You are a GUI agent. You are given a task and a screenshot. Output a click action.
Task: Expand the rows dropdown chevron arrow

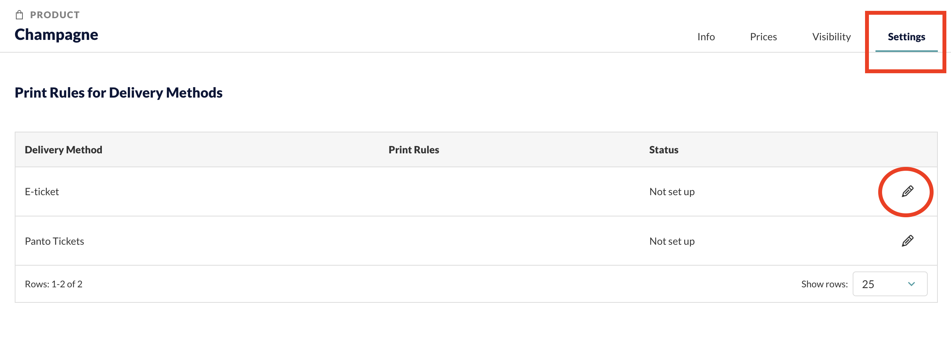[x=911, y=284]
